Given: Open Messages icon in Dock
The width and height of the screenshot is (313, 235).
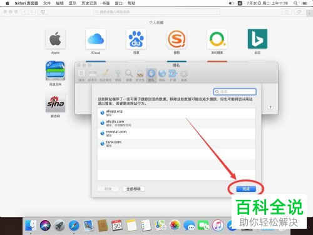Looking at the screenshot, I should coord(189,226).
